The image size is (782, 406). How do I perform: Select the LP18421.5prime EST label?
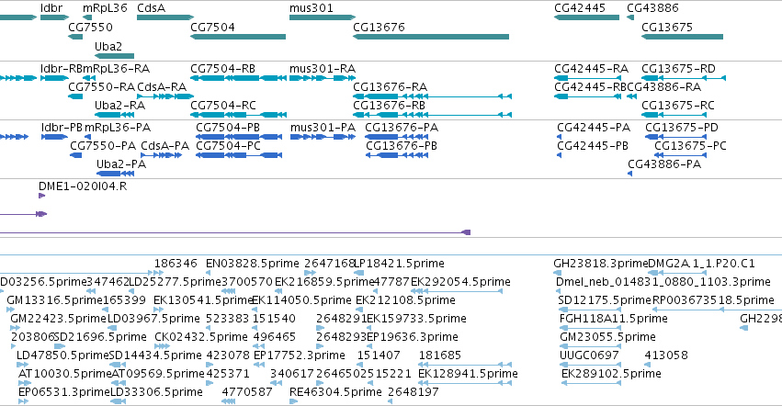pos(399,263)
